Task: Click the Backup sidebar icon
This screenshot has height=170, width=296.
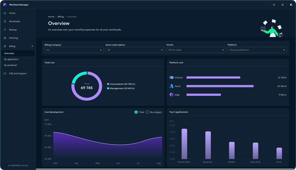Action: (5, 30)
